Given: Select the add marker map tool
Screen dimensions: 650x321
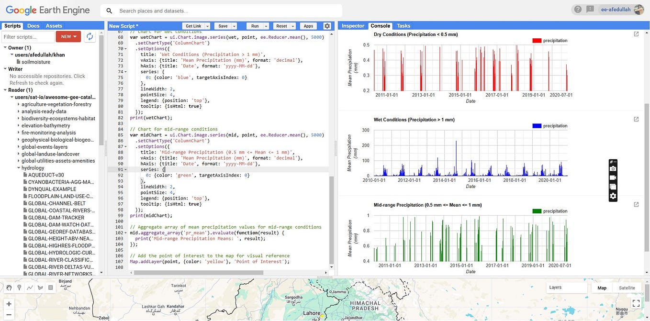Looking at the screenshot, I should pyautogui.click(x=19, y=288).
